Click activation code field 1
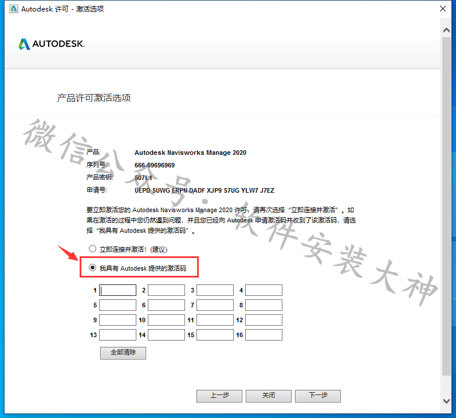Screen dimensions: 456x418 coord(118,290)
